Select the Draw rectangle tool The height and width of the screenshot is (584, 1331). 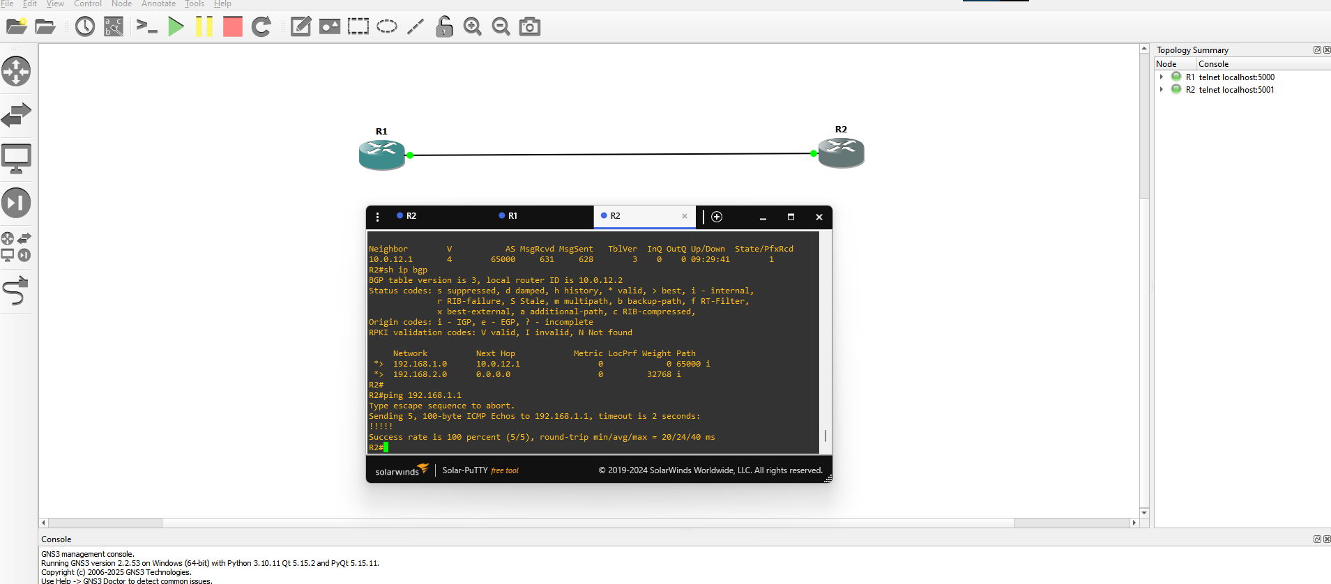(358, 26)
